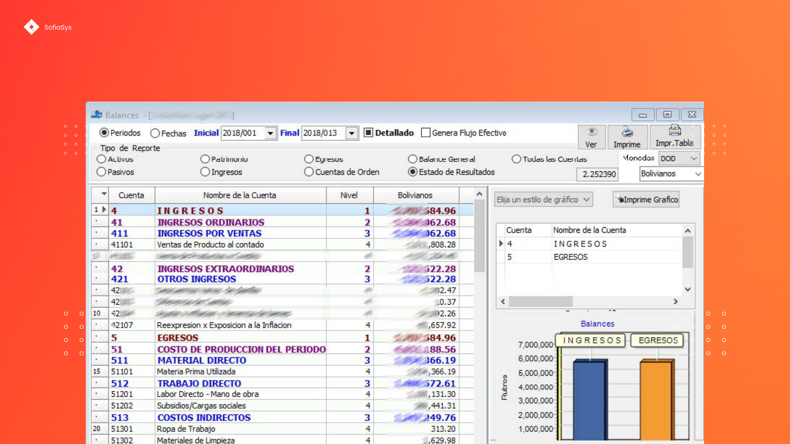The width and height of the screenshot is (790, 444).
Task: Select the Fechas radio option
Action: 155,133
